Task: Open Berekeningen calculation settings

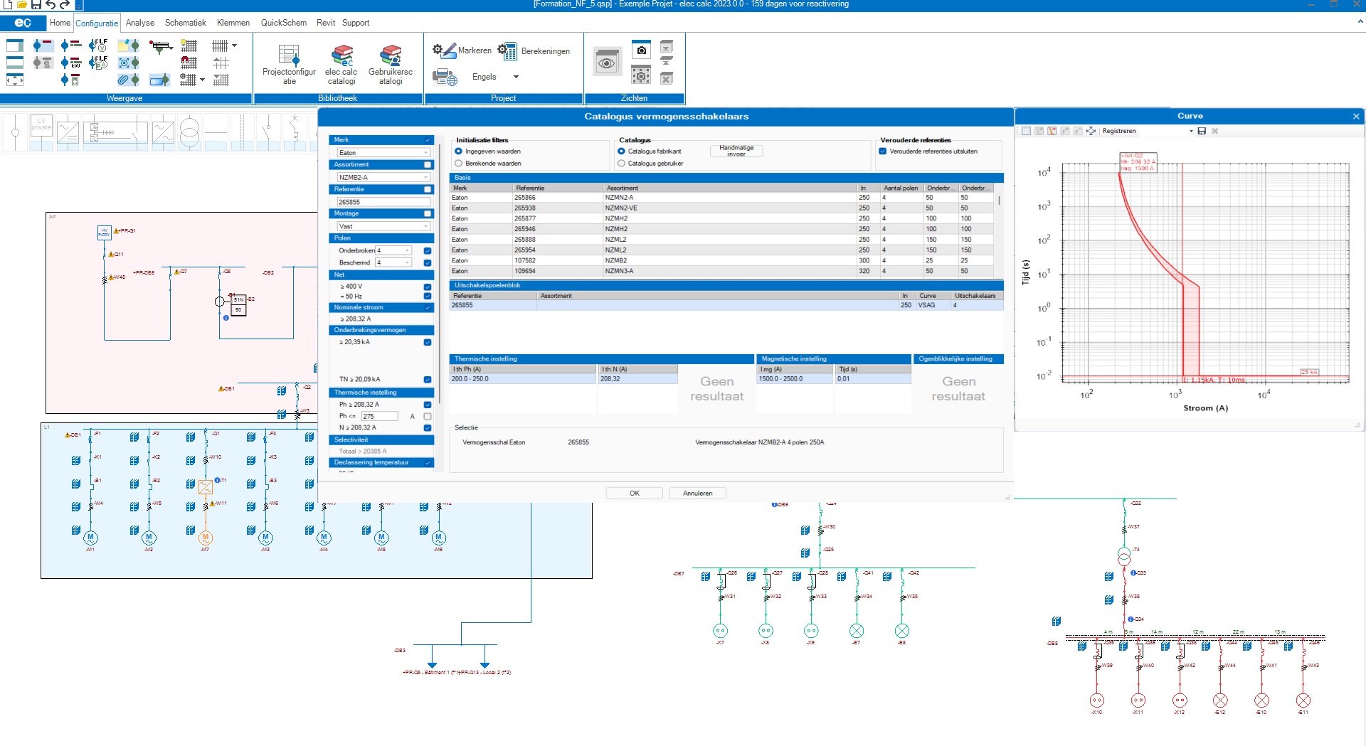Action: click(534, 50)
